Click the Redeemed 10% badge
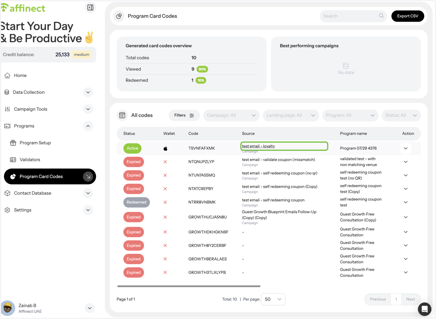 pyautogui.click(x=201, y=80)
